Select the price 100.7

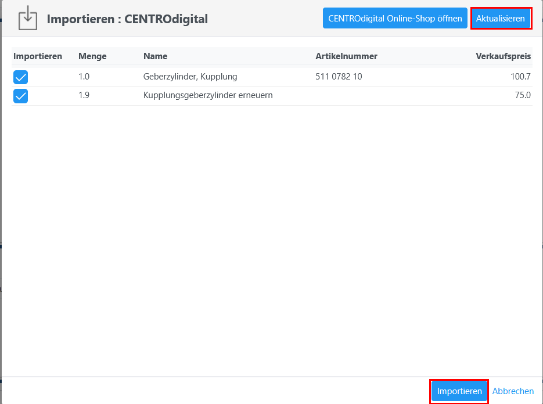point(520,77)
